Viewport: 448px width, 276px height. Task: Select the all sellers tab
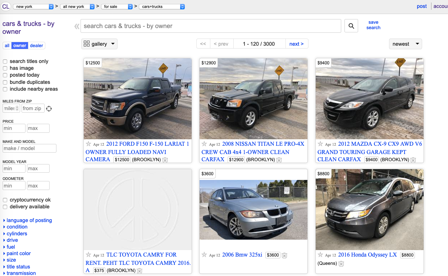pos(7,46)
